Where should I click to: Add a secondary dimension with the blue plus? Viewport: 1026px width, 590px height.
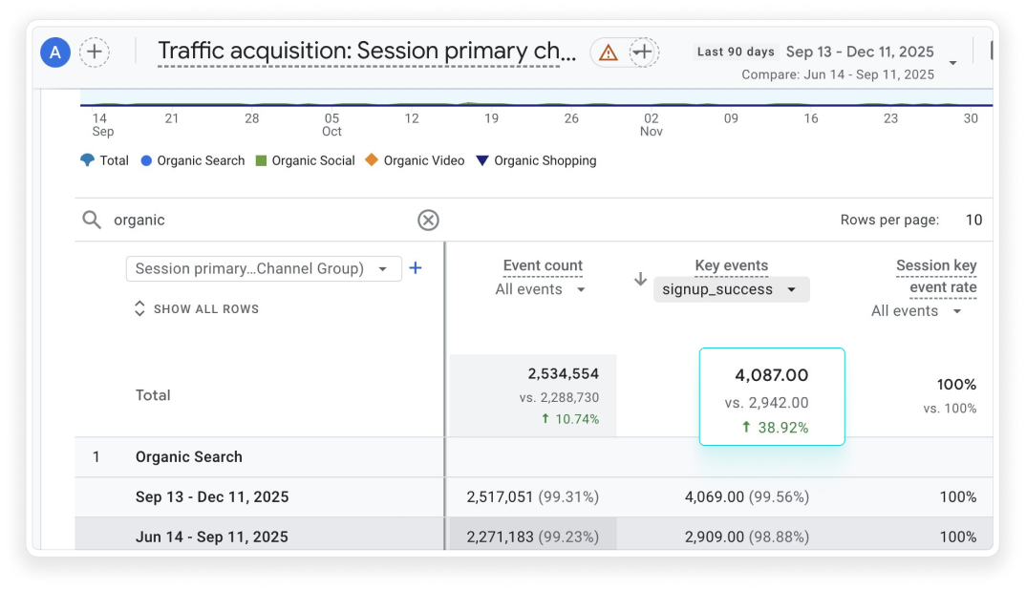click(416, 268)
